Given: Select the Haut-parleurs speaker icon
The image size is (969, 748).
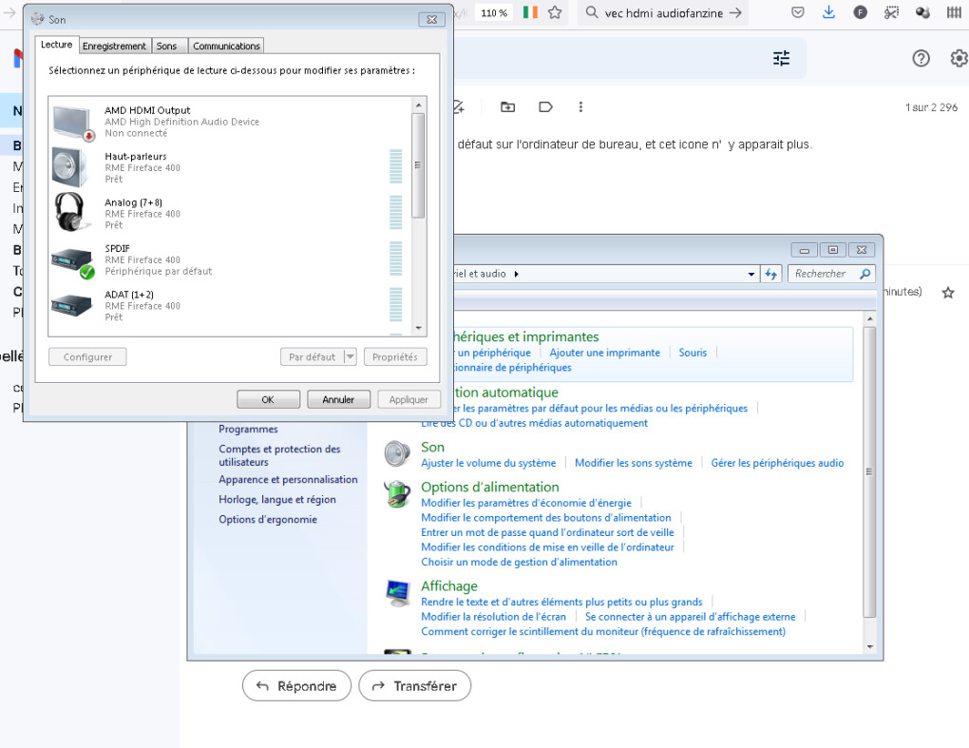Looking at the screenshot, I should click(x=70, y=167).
